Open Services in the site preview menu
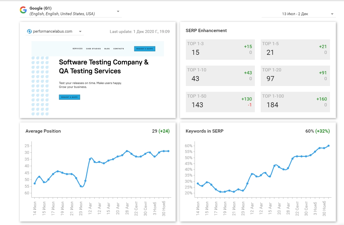344x225 pixels. tap(77, 49)
